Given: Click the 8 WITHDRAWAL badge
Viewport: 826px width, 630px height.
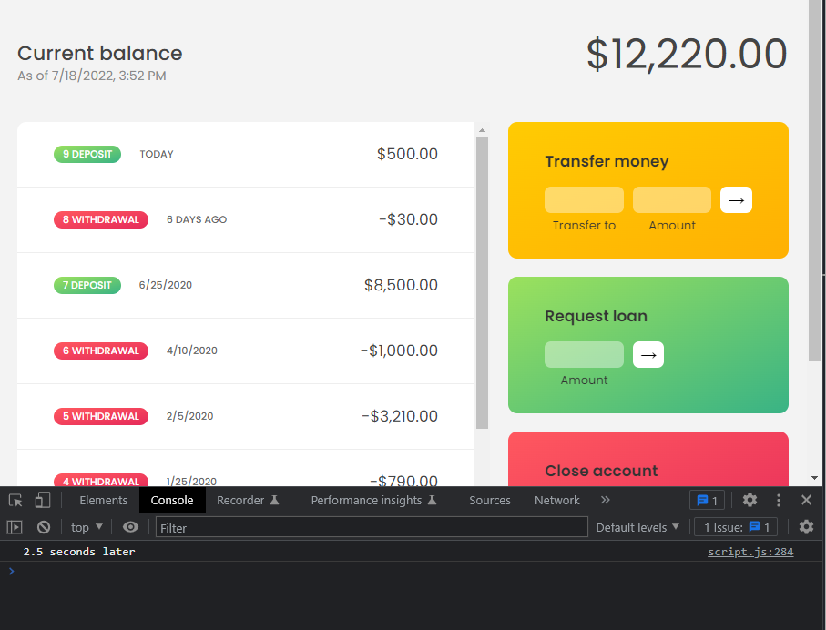Looking at the screenshot, I should coord(100,219).
